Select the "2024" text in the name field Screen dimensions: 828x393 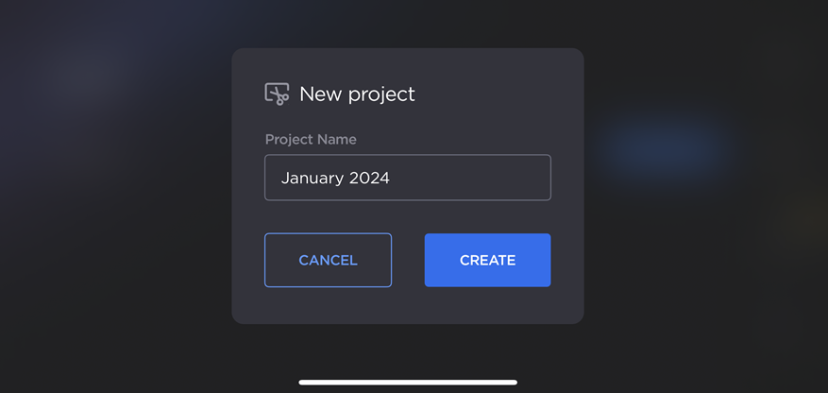368,178
